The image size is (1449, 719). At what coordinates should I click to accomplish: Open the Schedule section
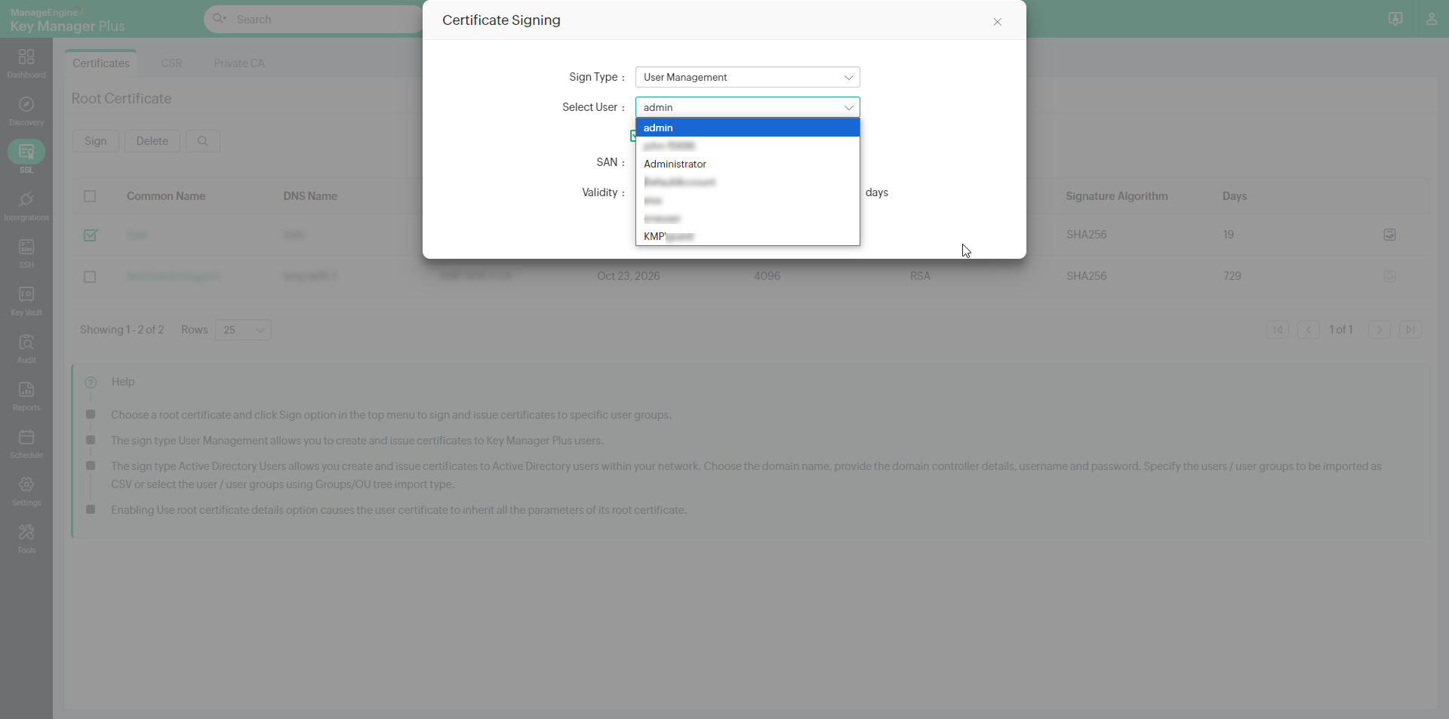coord(26,442)
